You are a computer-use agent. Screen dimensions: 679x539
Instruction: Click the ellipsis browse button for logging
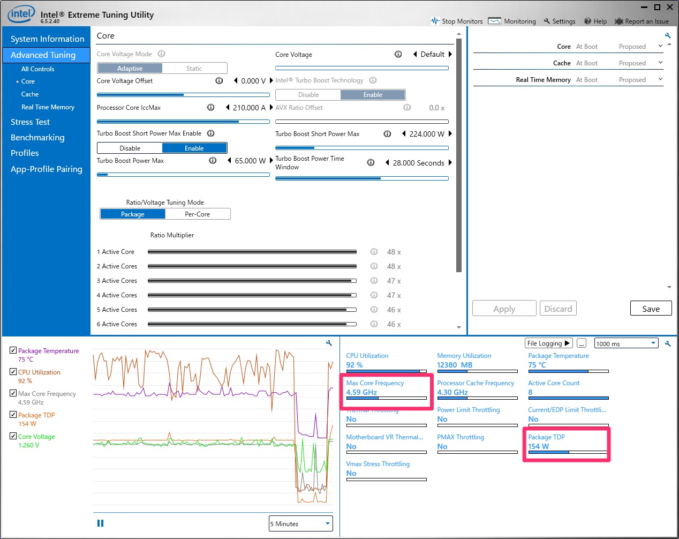582,343
